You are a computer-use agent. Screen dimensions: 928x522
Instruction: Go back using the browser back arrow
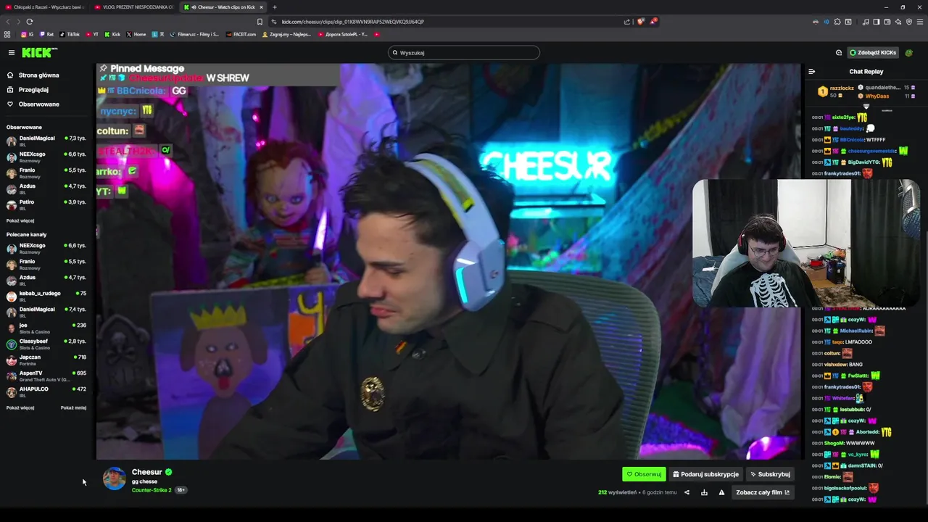[8, 22]
